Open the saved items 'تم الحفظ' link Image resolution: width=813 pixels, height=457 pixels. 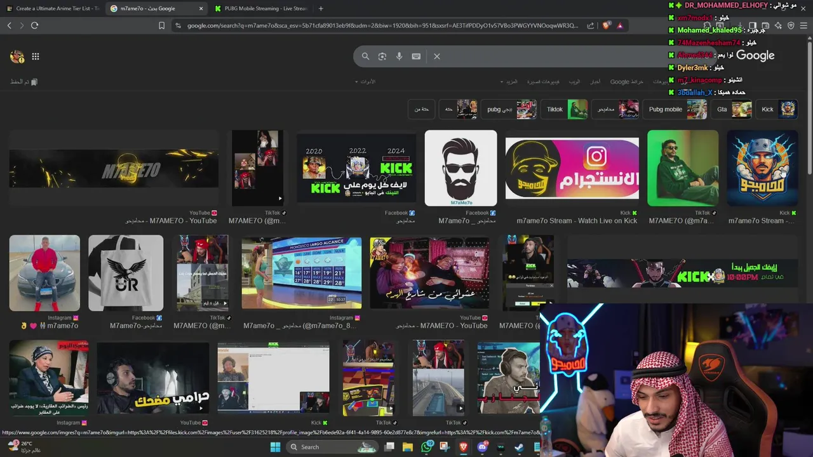[24, 82]
